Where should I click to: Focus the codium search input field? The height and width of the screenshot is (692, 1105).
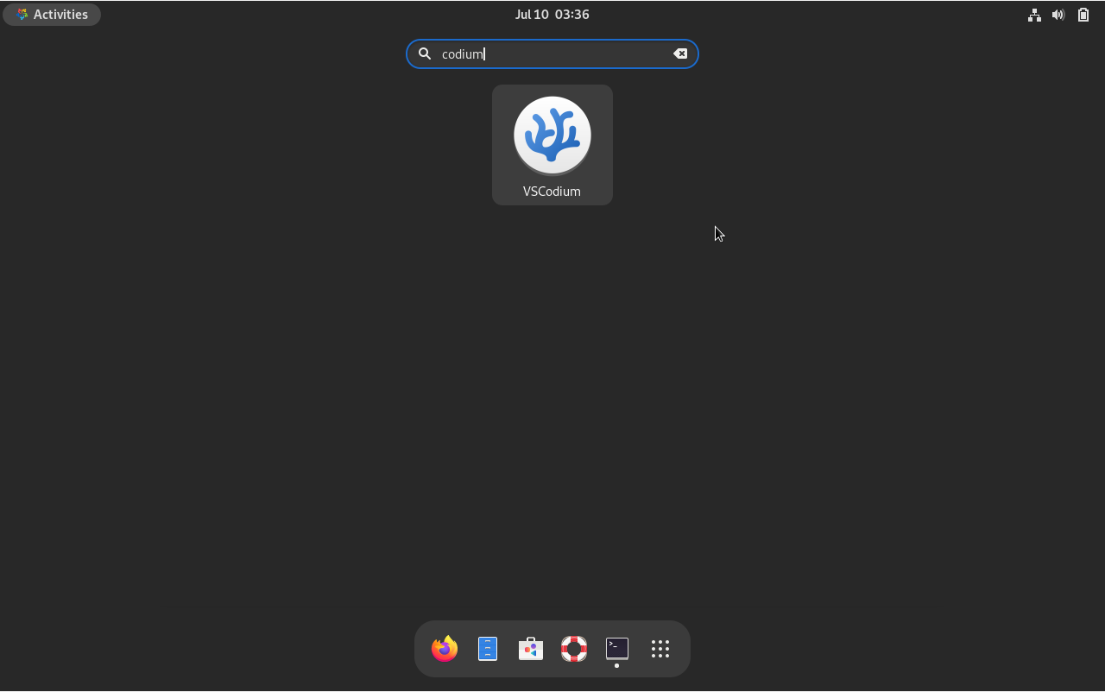pos(518,53)
